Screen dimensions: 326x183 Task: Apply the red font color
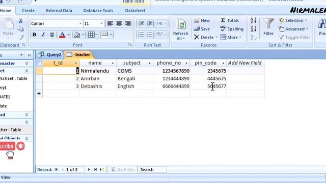(62, 35)
